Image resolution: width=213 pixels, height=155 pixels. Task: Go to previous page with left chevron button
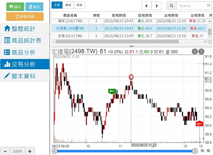pos(146,6)
